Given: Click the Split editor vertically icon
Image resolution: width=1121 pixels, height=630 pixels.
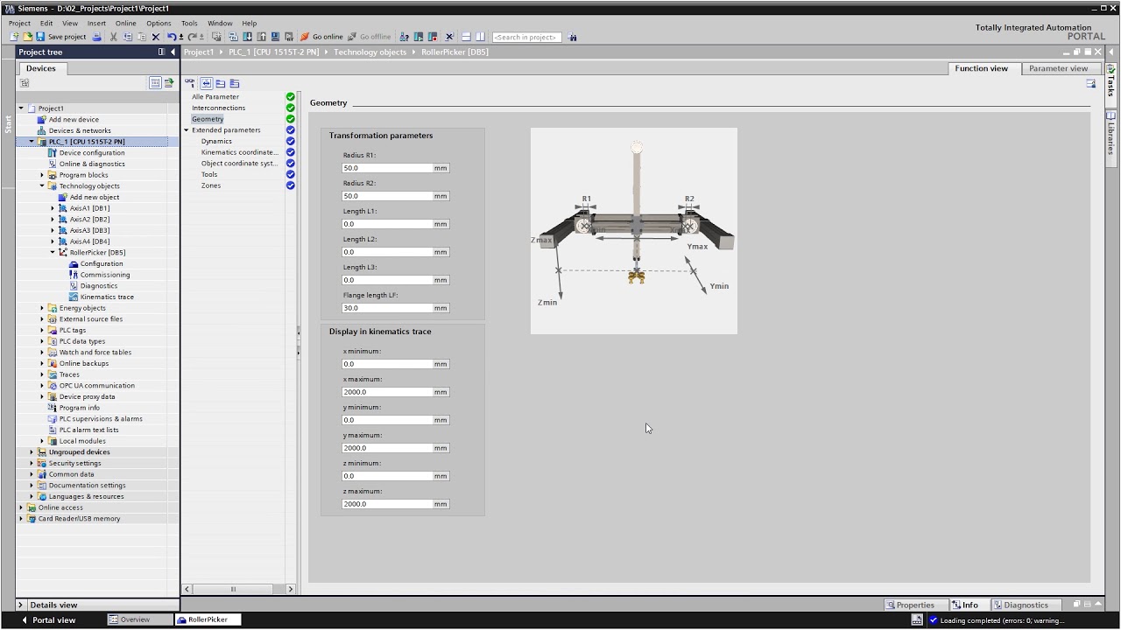Looking at the screenshot, I should pyautogui.click(x=480, y=37).
